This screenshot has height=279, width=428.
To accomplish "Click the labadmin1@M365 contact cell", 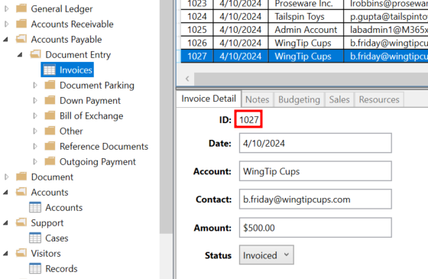I will [x=386, y=30].
